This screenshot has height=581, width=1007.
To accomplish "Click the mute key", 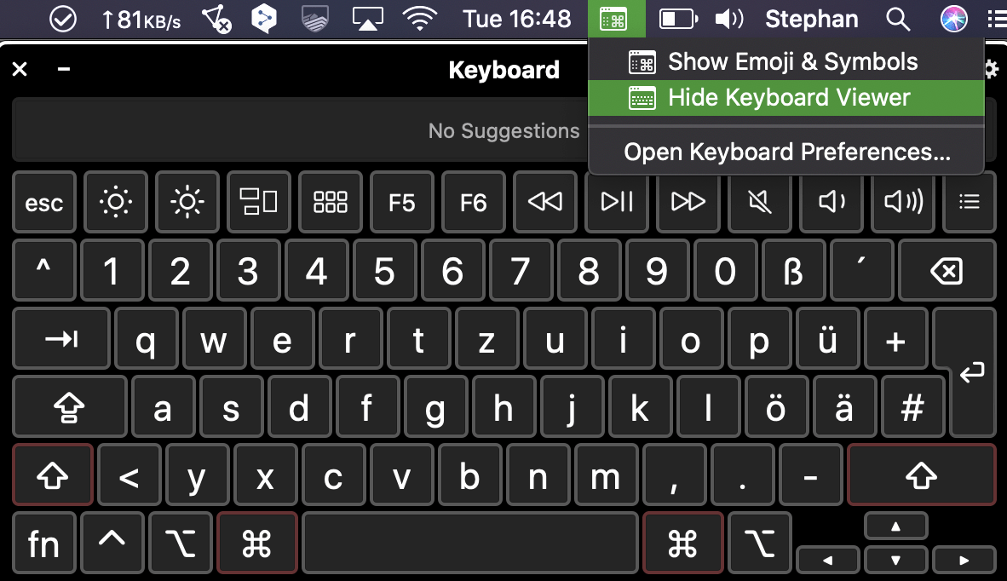I will 760,202.
